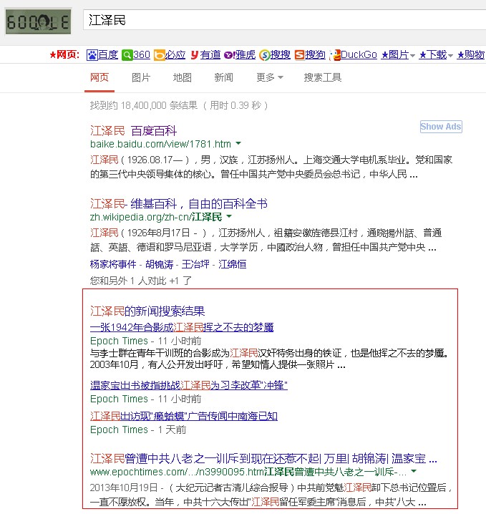Click the 360 search green icon
486x514 pixels.
point(127,54)
